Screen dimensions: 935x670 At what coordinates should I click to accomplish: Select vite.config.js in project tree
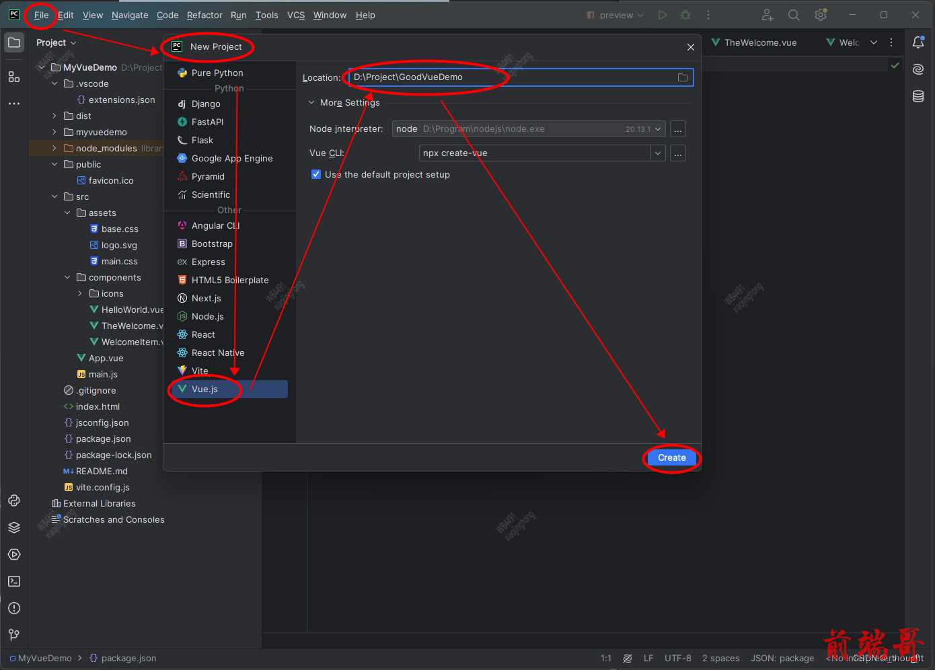point(102,487)
